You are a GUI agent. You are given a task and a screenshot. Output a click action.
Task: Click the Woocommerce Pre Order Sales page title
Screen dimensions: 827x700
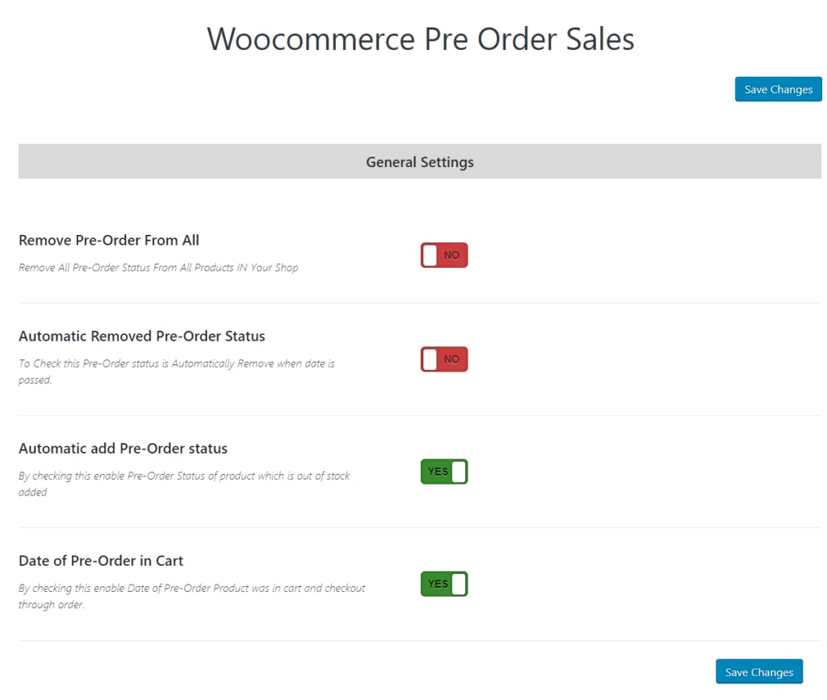pyautogui.click(x=420, y=40)
